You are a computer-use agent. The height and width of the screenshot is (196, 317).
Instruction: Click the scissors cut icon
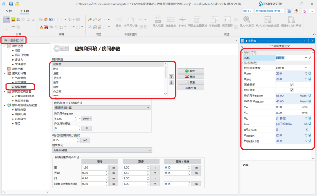(41, 26)
